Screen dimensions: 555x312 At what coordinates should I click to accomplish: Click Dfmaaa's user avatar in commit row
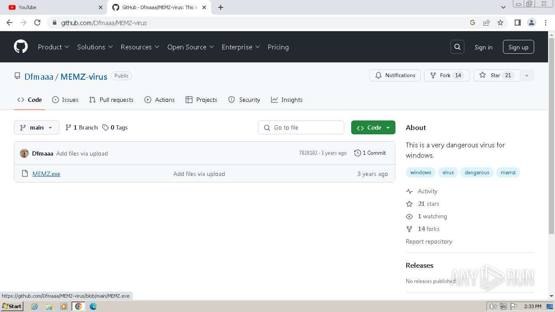point(24,153)
